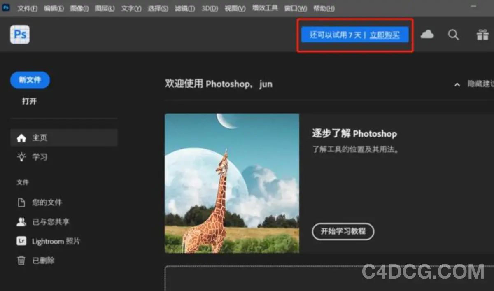This screenshot has width=494, height=291.
Task: Open the 文件 menu
Action: click(27, 8)
